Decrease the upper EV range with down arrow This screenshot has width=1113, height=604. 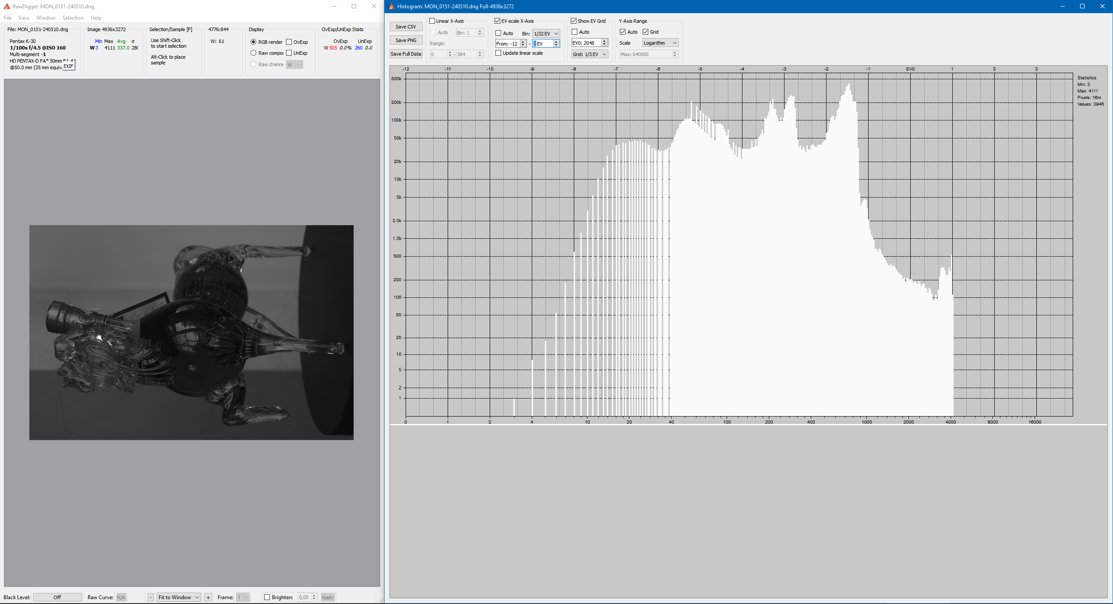click(556, 46)
